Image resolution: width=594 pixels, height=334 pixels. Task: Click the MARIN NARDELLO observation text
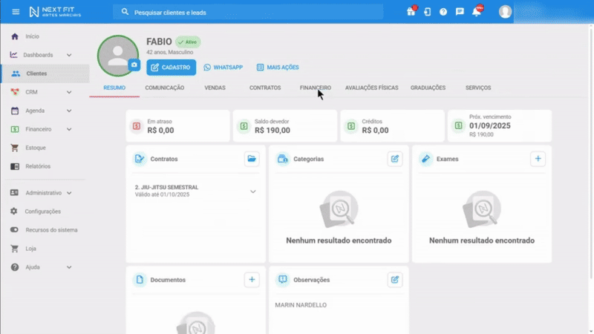pyautogui.click(x=301, y=305)
